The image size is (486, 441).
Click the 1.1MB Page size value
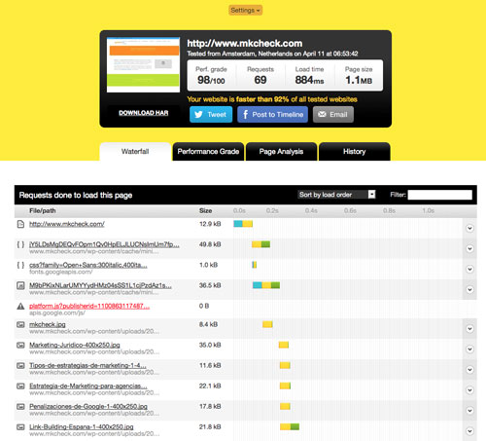359,80
